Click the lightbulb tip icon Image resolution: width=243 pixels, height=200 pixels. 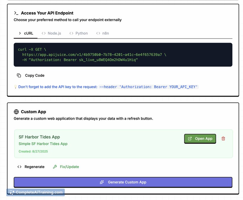15,87
